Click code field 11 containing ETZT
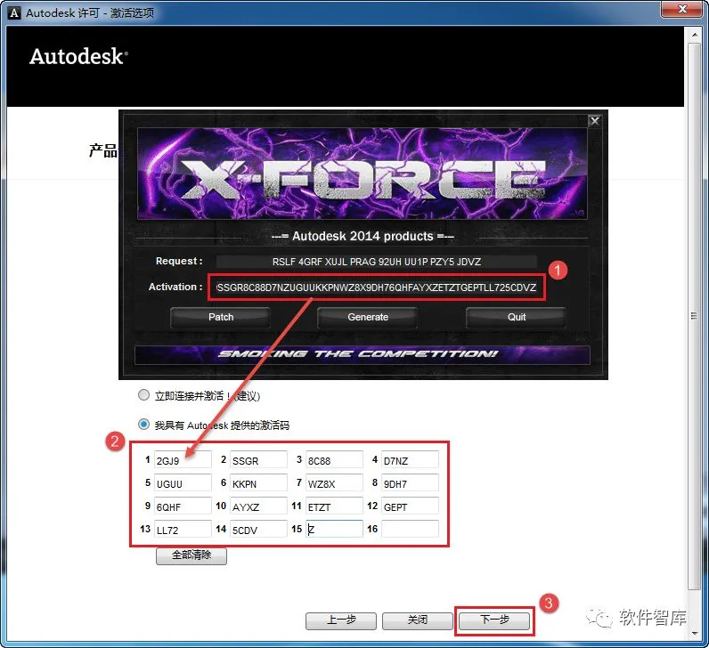Screen dimensions: 709x648 point(334,506)
